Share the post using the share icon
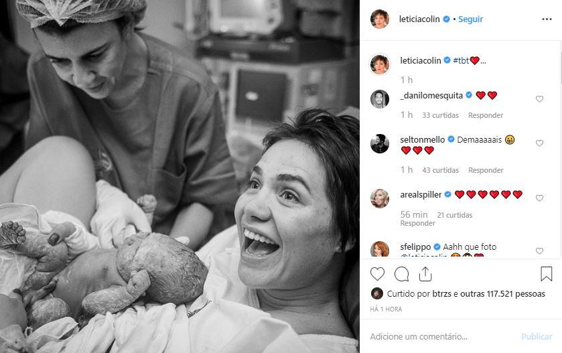This screenshot has width=562, height=353. tap(425, 274)
